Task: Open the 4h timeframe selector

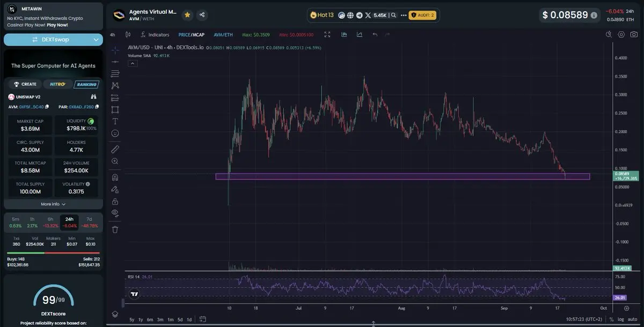Action: tap(113, 34)
